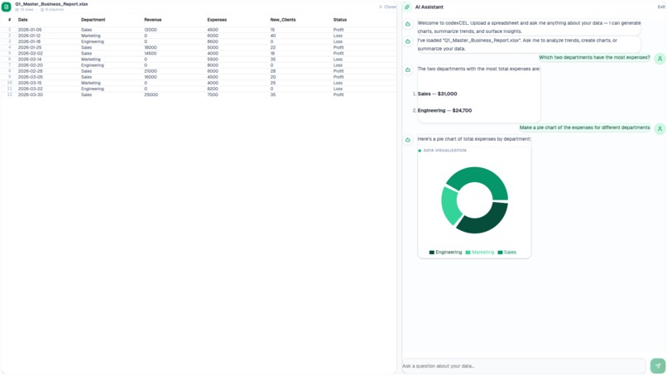Click bot avatar beside "two departments" answer

408,70
